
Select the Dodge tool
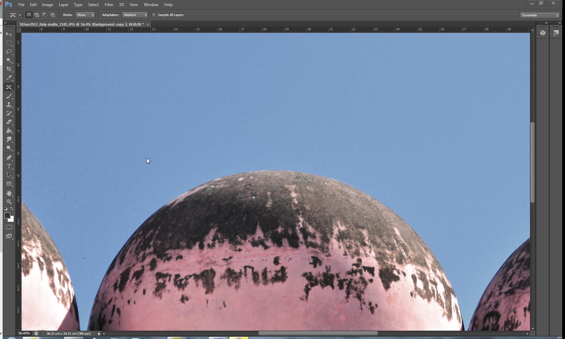click(9, 148)
